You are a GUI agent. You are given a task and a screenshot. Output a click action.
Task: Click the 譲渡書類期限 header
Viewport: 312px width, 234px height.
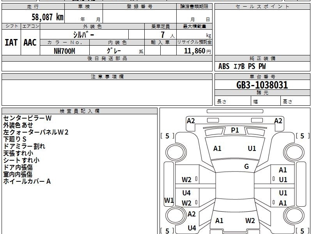point(194,7)
